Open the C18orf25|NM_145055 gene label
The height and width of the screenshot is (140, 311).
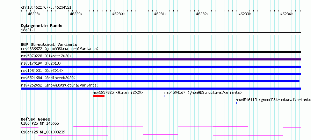[40, 124]
